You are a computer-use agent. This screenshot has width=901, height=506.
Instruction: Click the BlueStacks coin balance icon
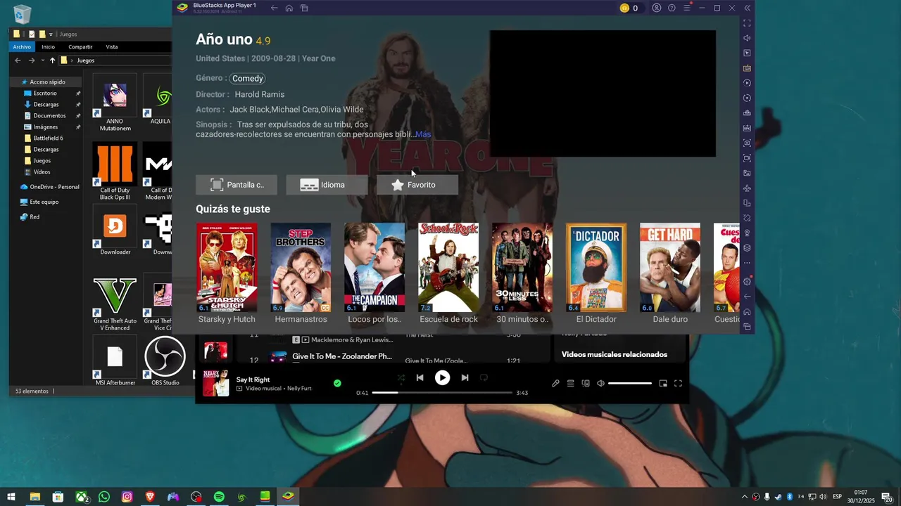[624, 8]
